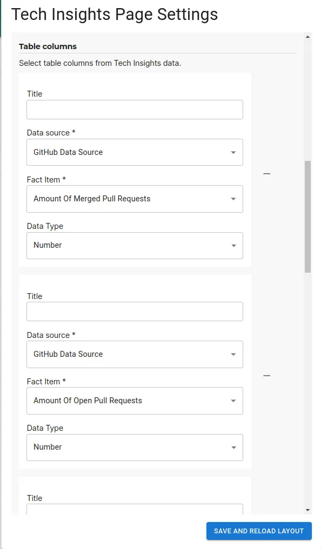Open the Fact Item dropdown showing Open Pull Requests
This screenshot has width=321, height=549.
point(135,401)
